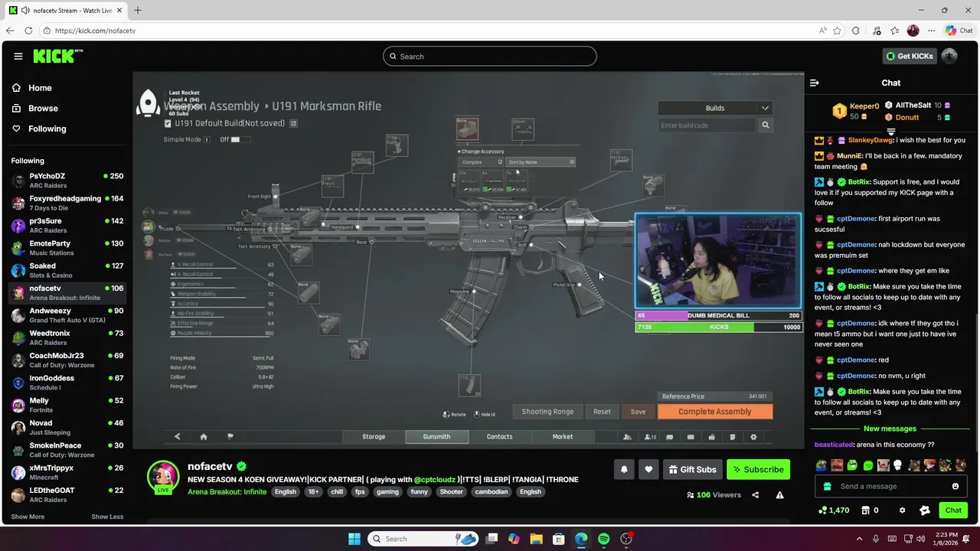Refresh the browser page
This screenshot has width=980, height=551.
[x=28, y=31]
